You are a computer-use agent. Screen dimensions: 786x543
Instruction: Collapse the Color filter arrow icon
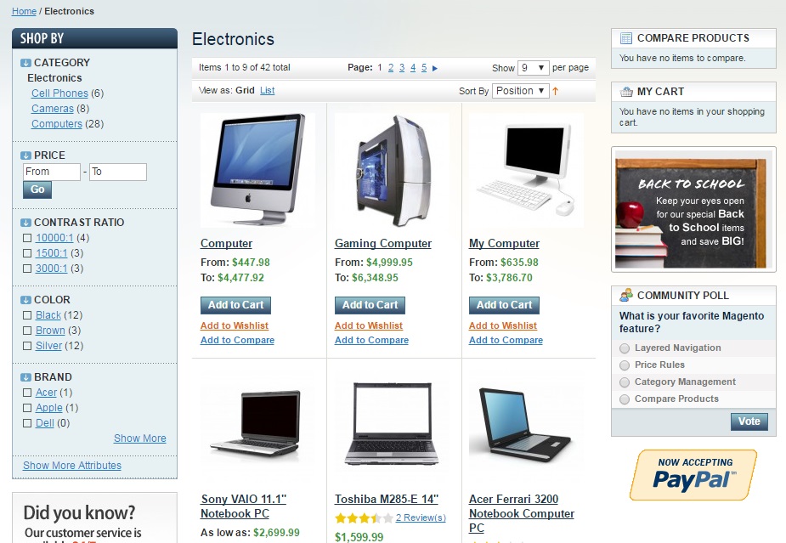(x=25, y=300)
